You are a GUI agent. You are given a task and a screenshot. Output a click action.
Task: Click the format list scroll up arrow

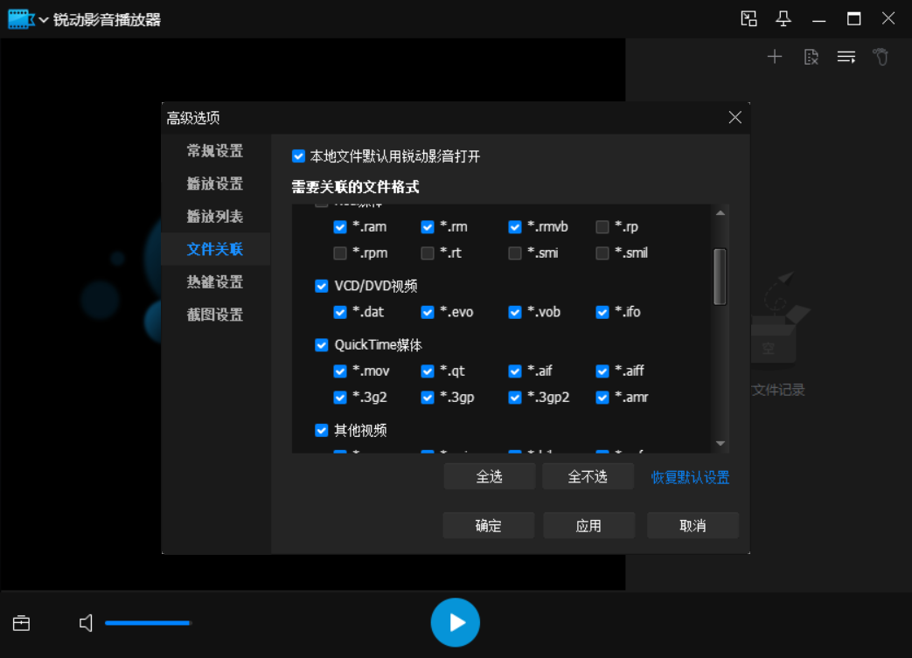click(x=720, y=212)
